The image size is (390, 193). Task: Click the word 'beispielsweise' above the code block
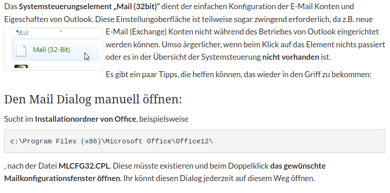[x=164, y=119]
